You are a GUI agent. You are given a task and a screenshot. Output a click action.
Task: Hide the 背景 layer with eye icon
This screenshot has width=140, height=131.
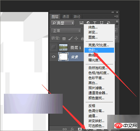coord(53,57)
